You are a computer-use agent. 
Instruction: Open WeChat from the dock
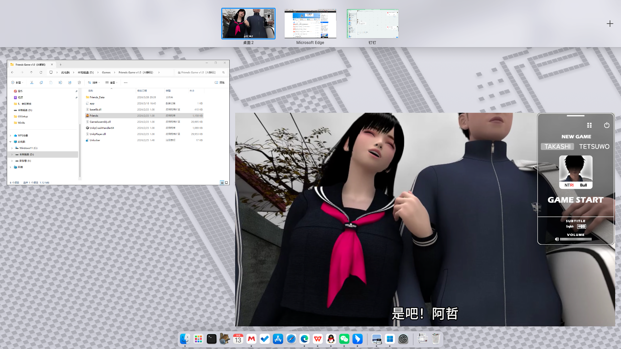point(344,339)
